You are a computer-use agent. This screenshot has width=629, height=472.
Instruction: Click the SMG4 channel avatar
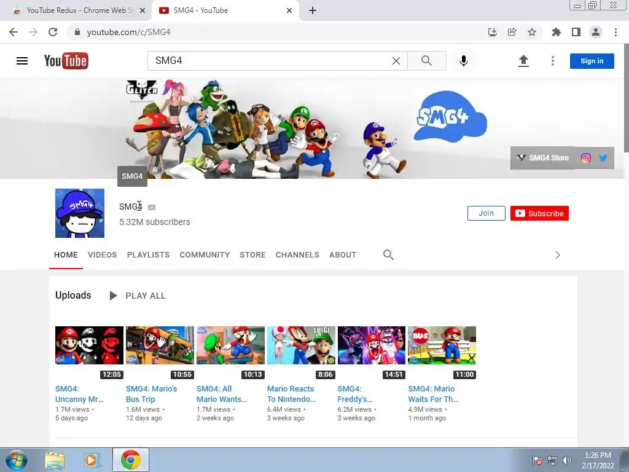point(80,213)
